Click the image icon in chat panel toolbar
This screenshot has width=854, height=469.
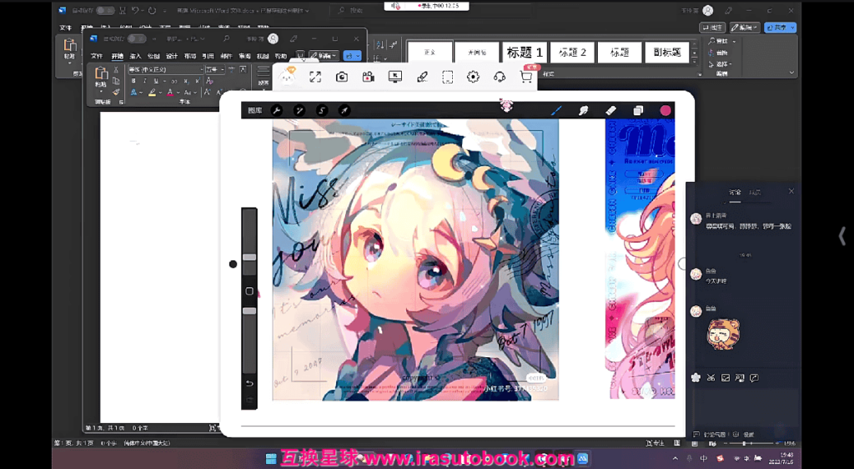[x=726, y=377]
